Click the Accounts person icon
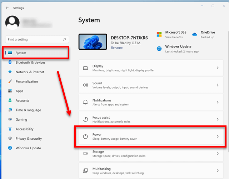This screenshot has width=229, height=179. point(10,100)
